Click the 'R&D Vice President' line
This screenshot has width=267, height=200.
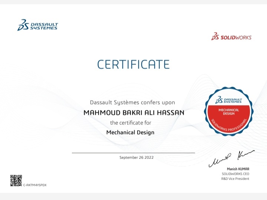click(x=235, y=179)
